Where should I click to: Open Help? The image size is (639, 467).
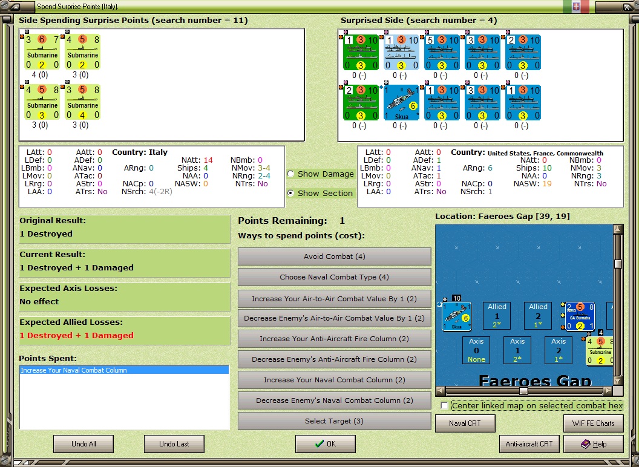[x=594, y=444]
